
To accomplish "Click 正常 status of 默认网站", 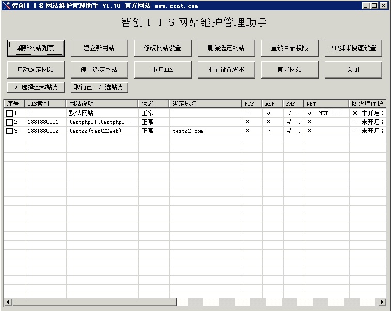I will pyautogui.click(x=147, y=113).
